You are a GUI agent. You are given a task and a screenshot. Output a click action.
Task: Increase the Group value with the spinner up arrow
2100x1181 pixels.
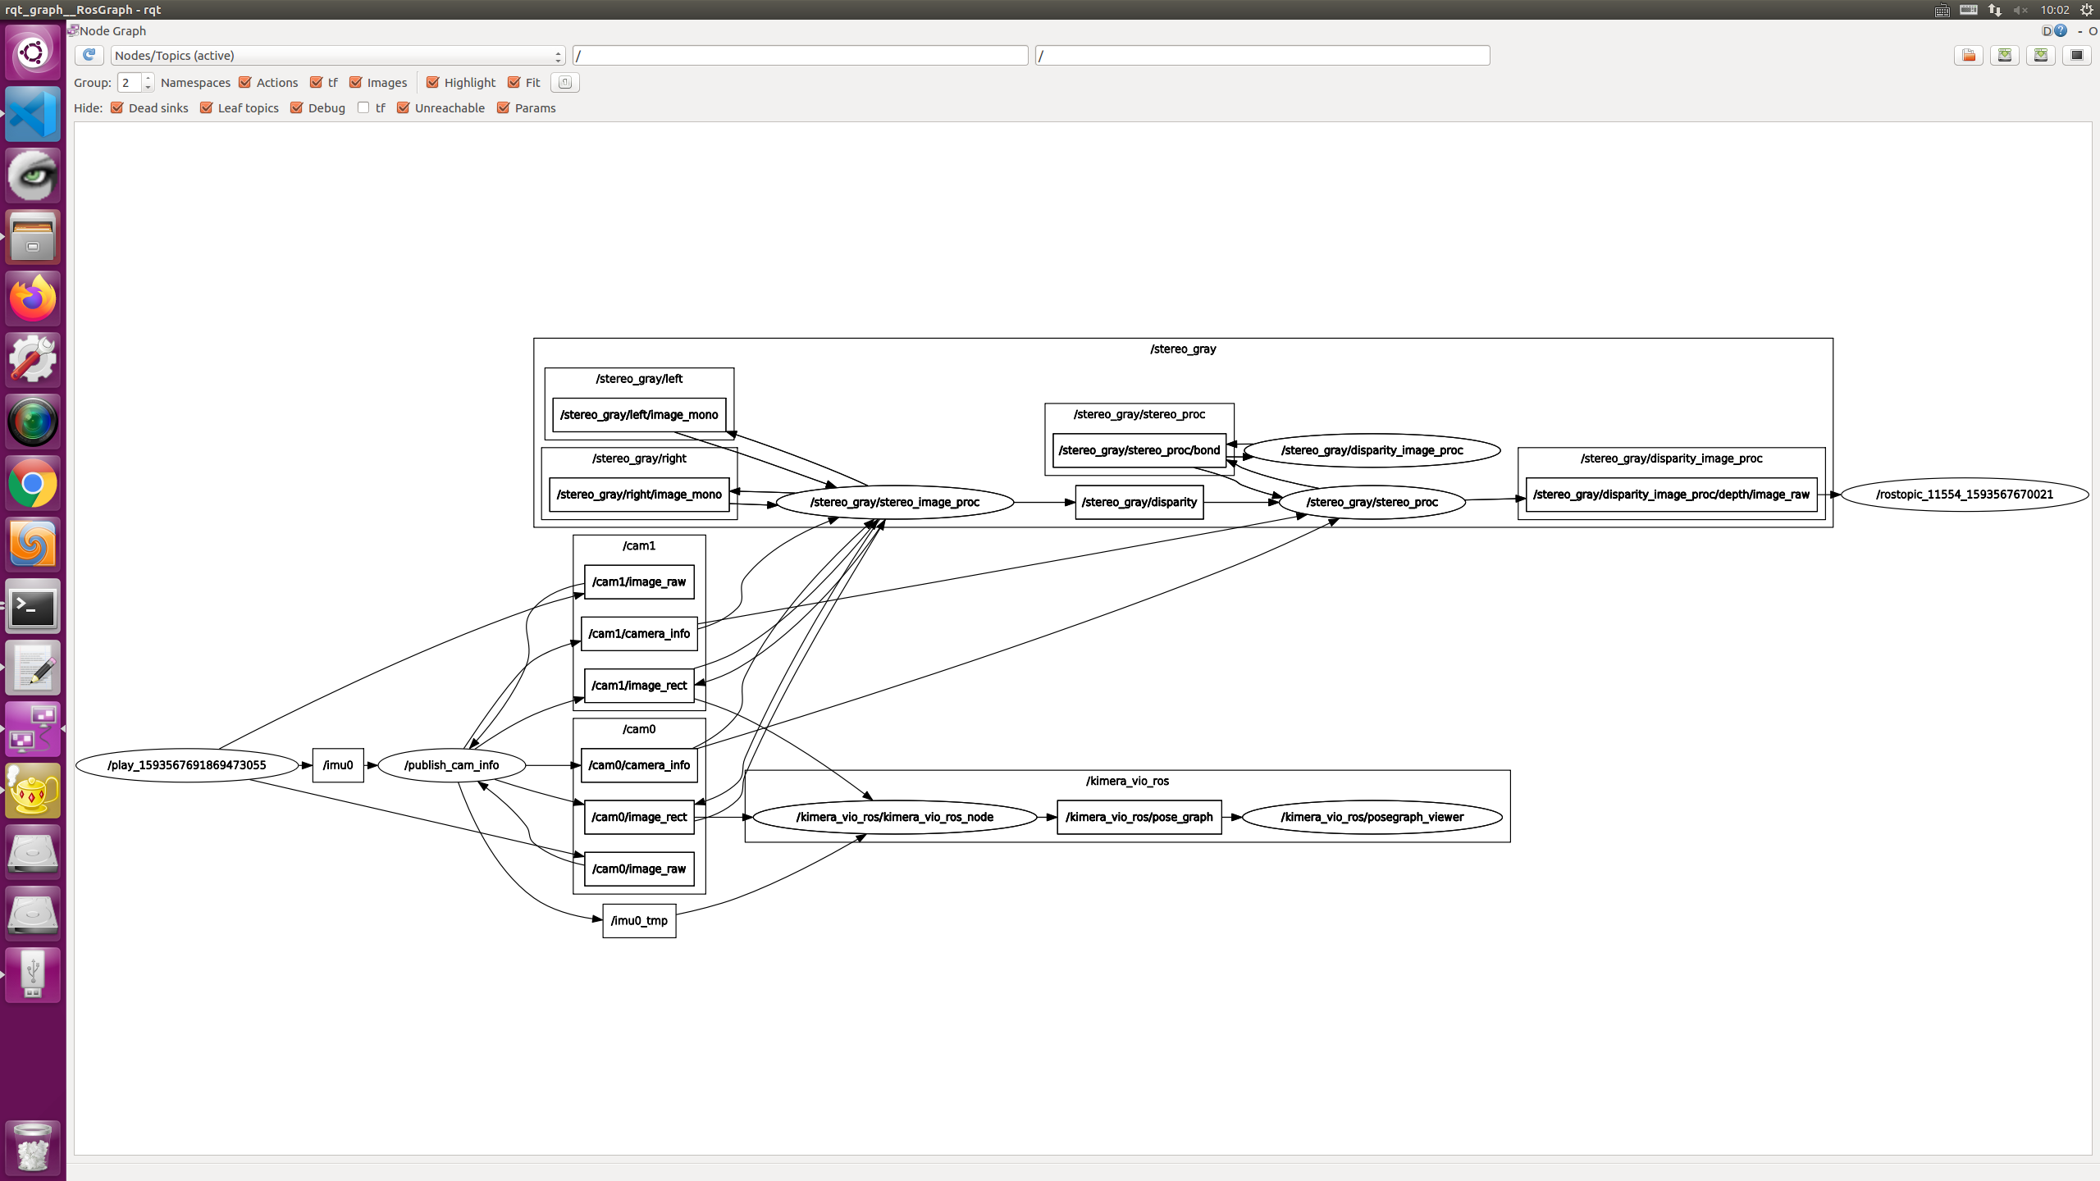coord(148,77)
